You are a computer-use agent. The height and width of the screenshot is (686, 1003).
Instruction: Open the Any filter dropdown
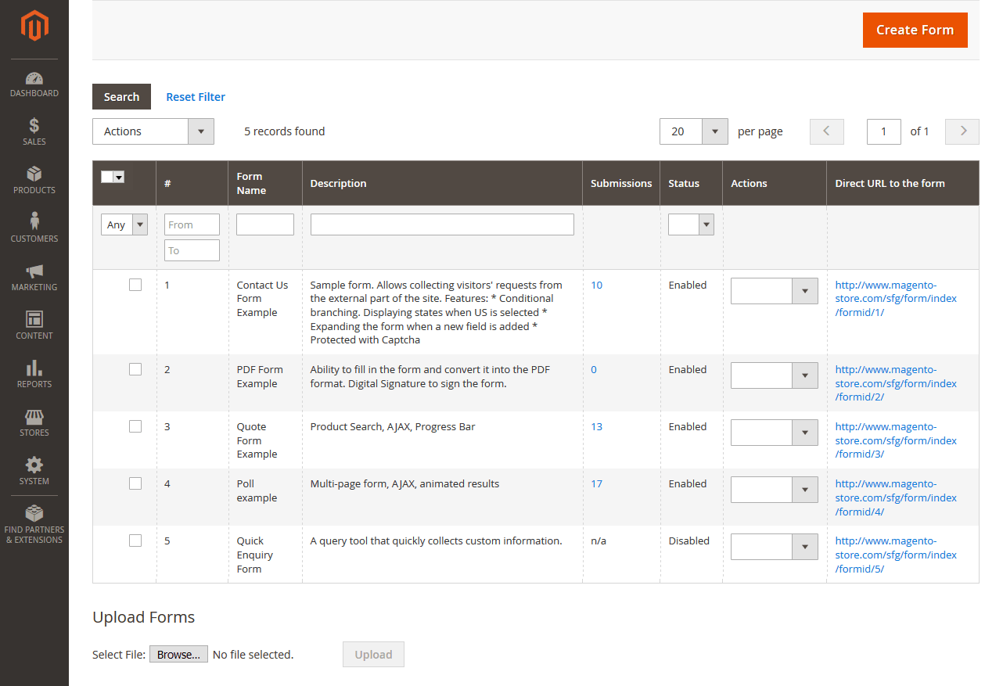click(x=124, y=224)
